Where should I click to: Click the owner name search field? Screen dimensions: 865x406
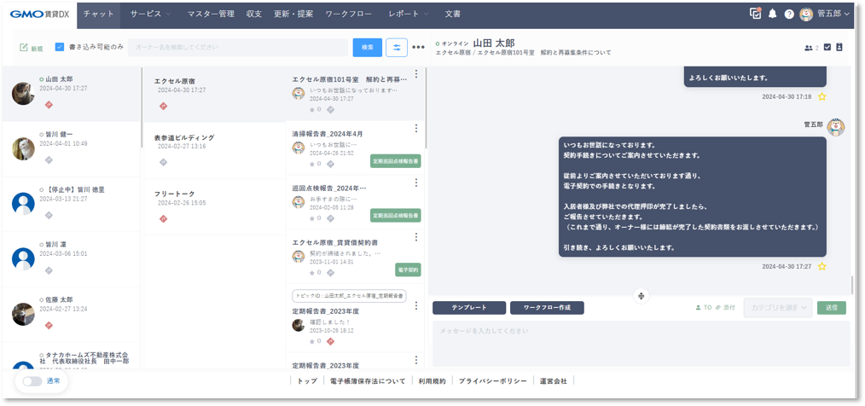(x=238, y=48)
